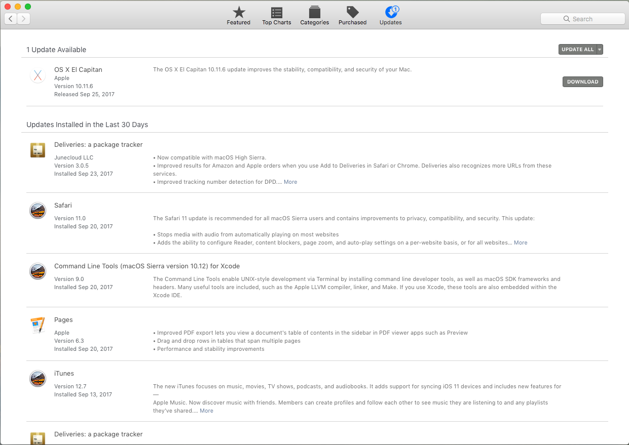The width and height of the screenshot is (629, 445).
Task: Expand More in iTunes release notes
Action: coord(206,411)
